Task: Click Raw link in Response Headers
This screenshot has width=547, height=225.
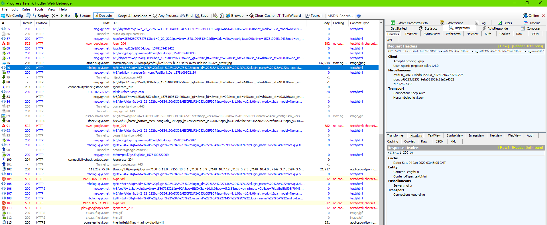Action: pyautogui.click(x=503, y=148)
